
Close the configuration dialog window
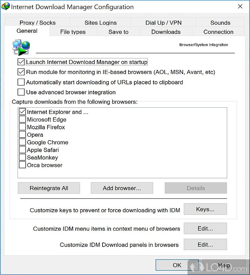240,7
